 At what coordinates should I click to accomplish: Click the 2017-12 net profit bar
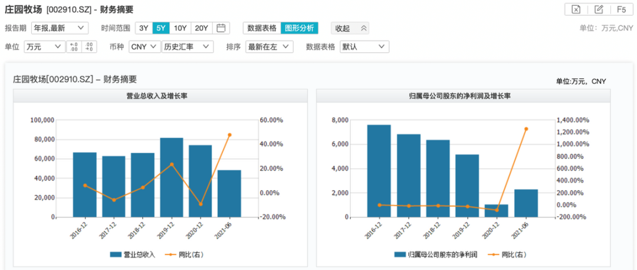[x=409, y=176]
